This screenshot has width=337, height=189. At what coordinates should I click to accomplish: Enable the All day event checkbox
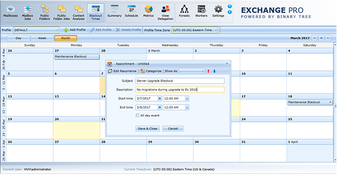click(137, 115)
